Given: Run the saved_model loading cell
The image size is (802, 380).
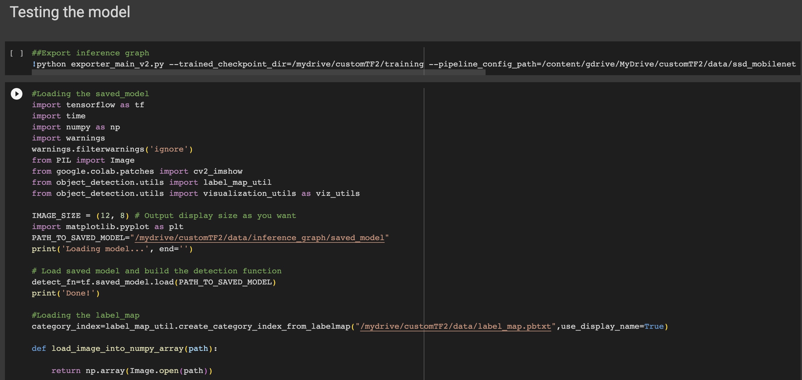Looking at the screenshot, I should tap(17, 94).
